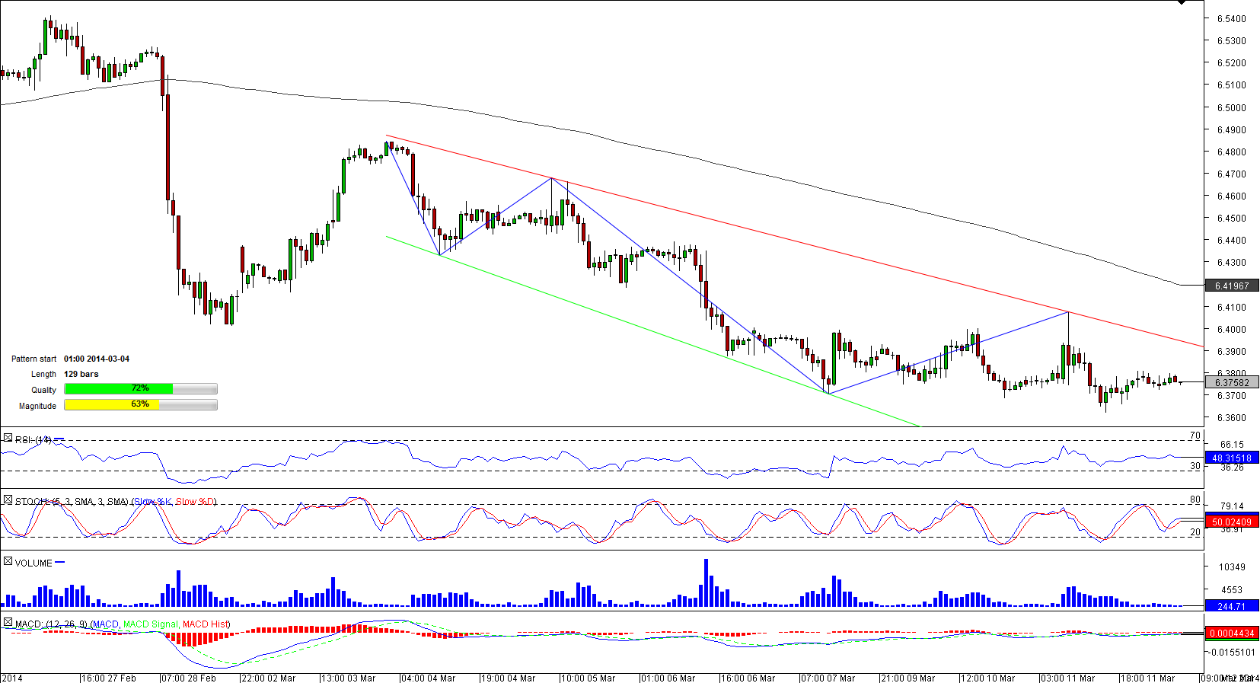Click the green Quality 72% bar

pyautogui.click(x=119, y=389)
